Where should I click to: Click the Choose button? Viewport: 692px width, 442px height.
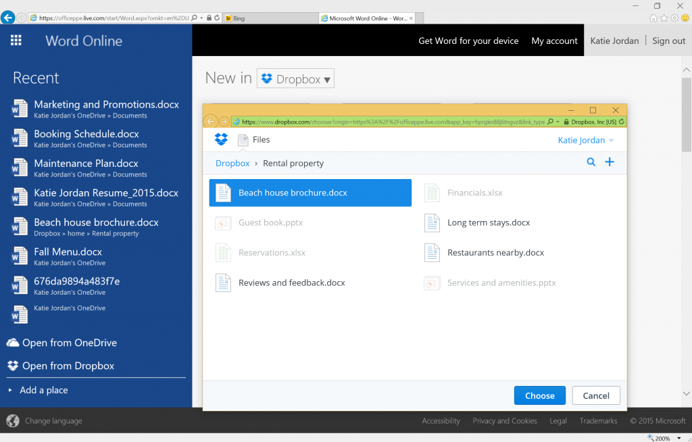pos(539,395)
